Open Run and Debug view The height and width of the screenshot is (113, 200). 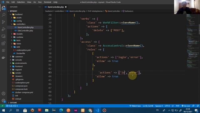[x=3, y=29]
